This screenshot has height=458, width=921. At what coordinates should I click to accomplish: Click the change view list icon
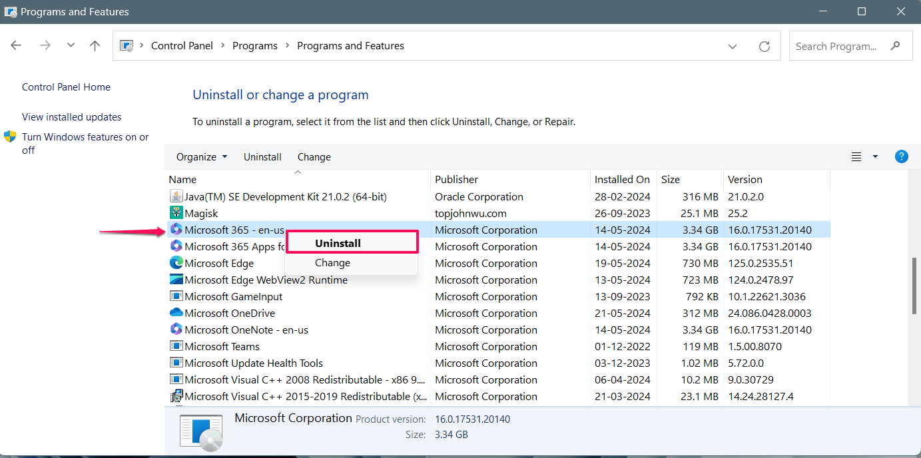pyautogui.click(x=856, y=157)
